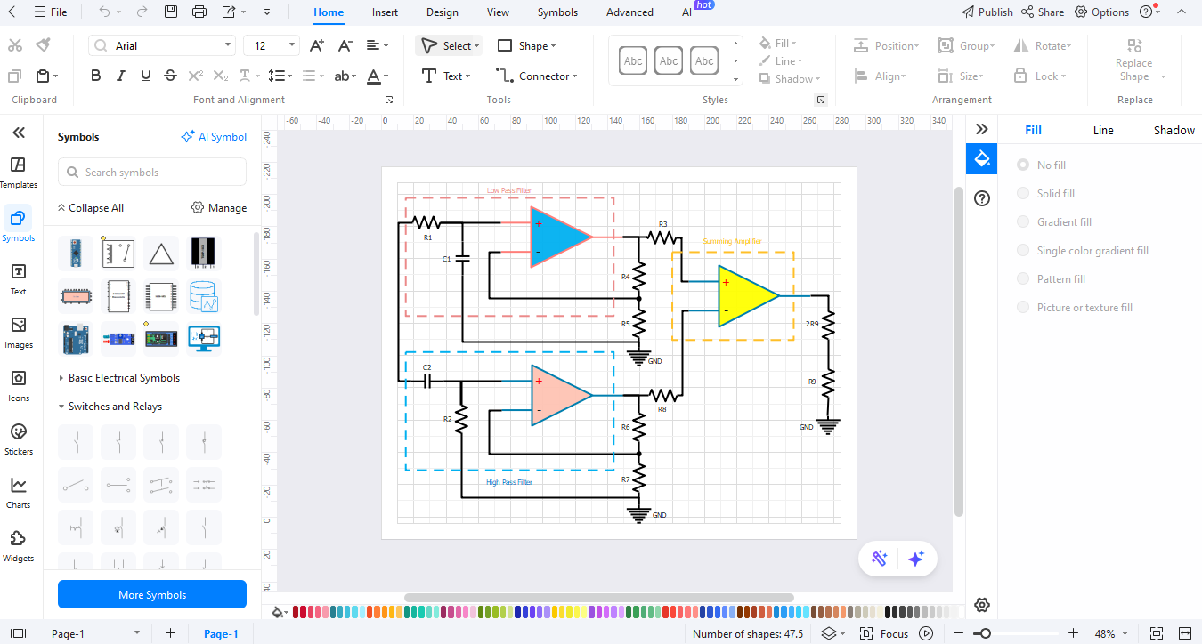
Task: Click the Manage symbols button
Action: (219, 207)
